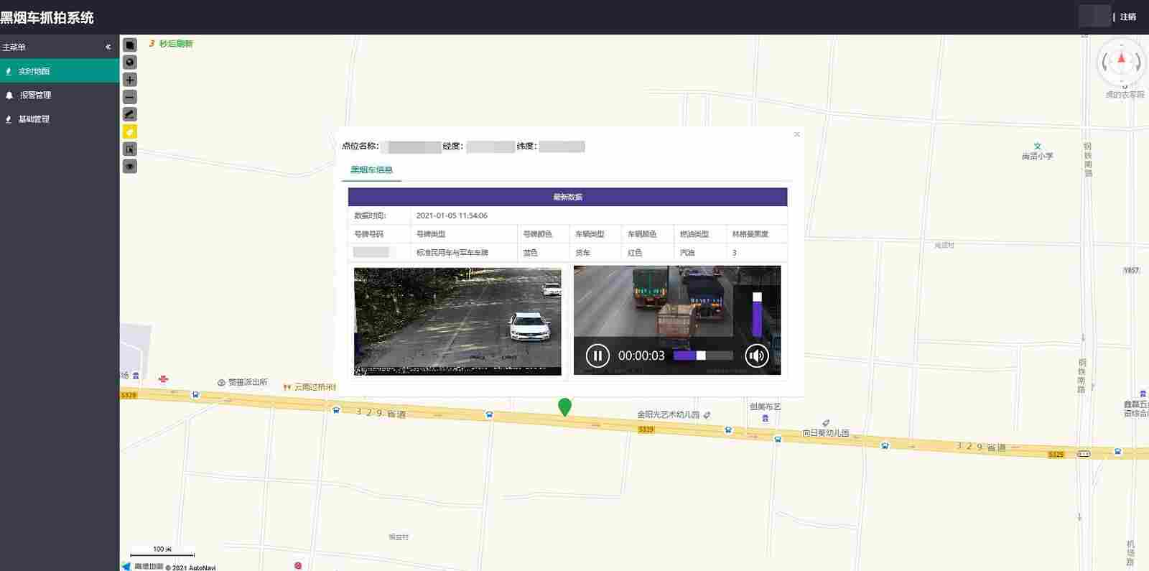Open the captured white car snapshot
Image resolution: width=1149 pixels, height=571 pixels.
[x=457, y=321]
